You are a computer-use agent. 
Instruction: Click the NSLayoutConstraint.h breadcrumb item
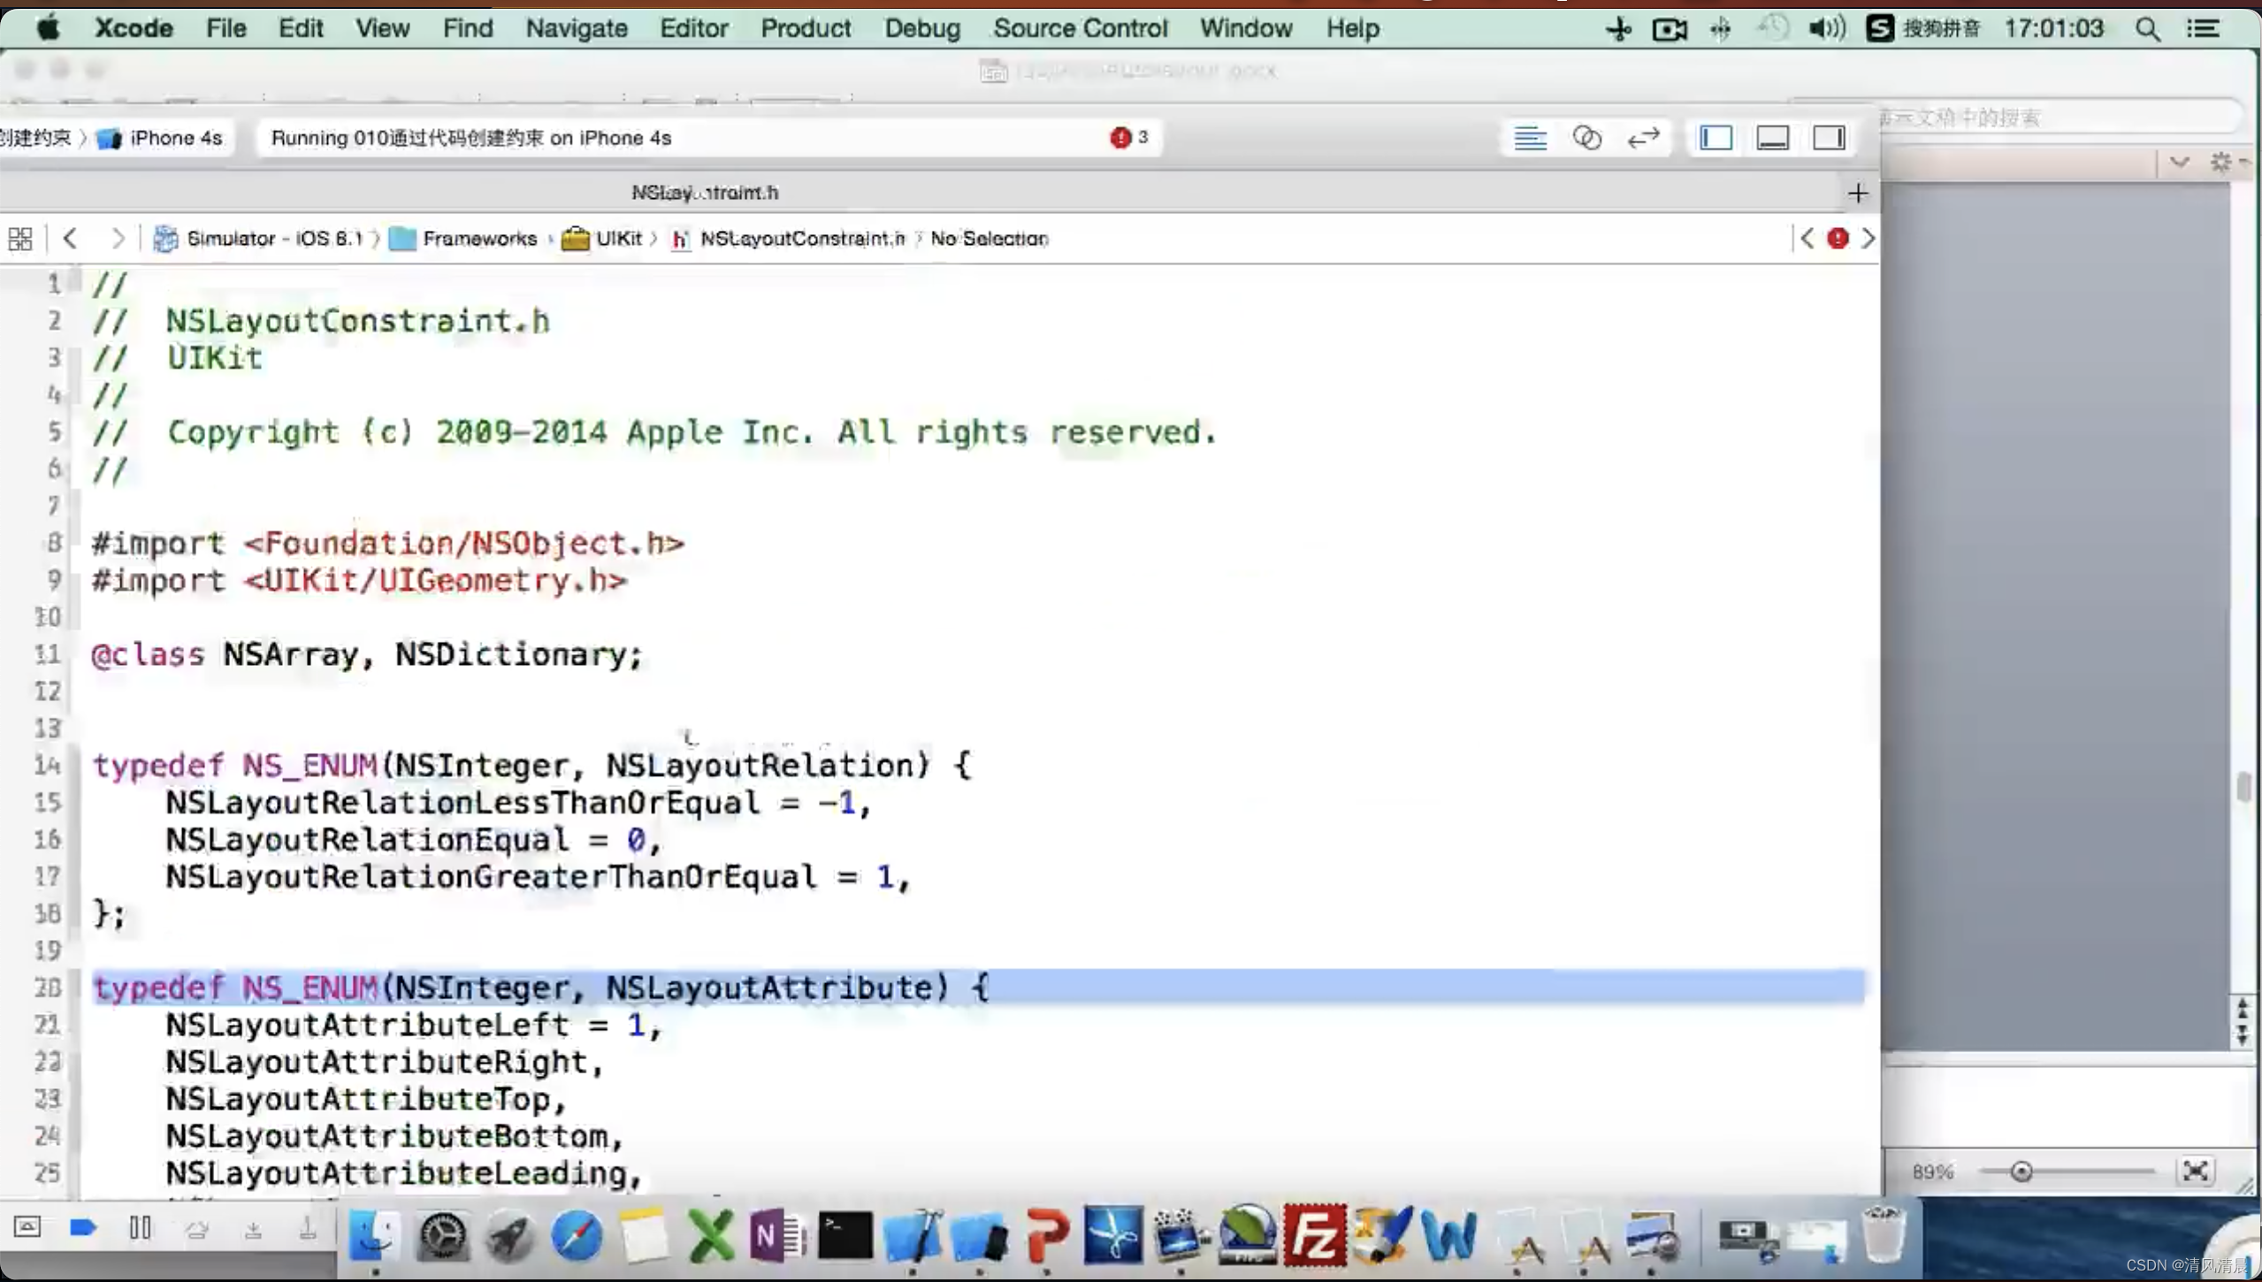(801, 239)
